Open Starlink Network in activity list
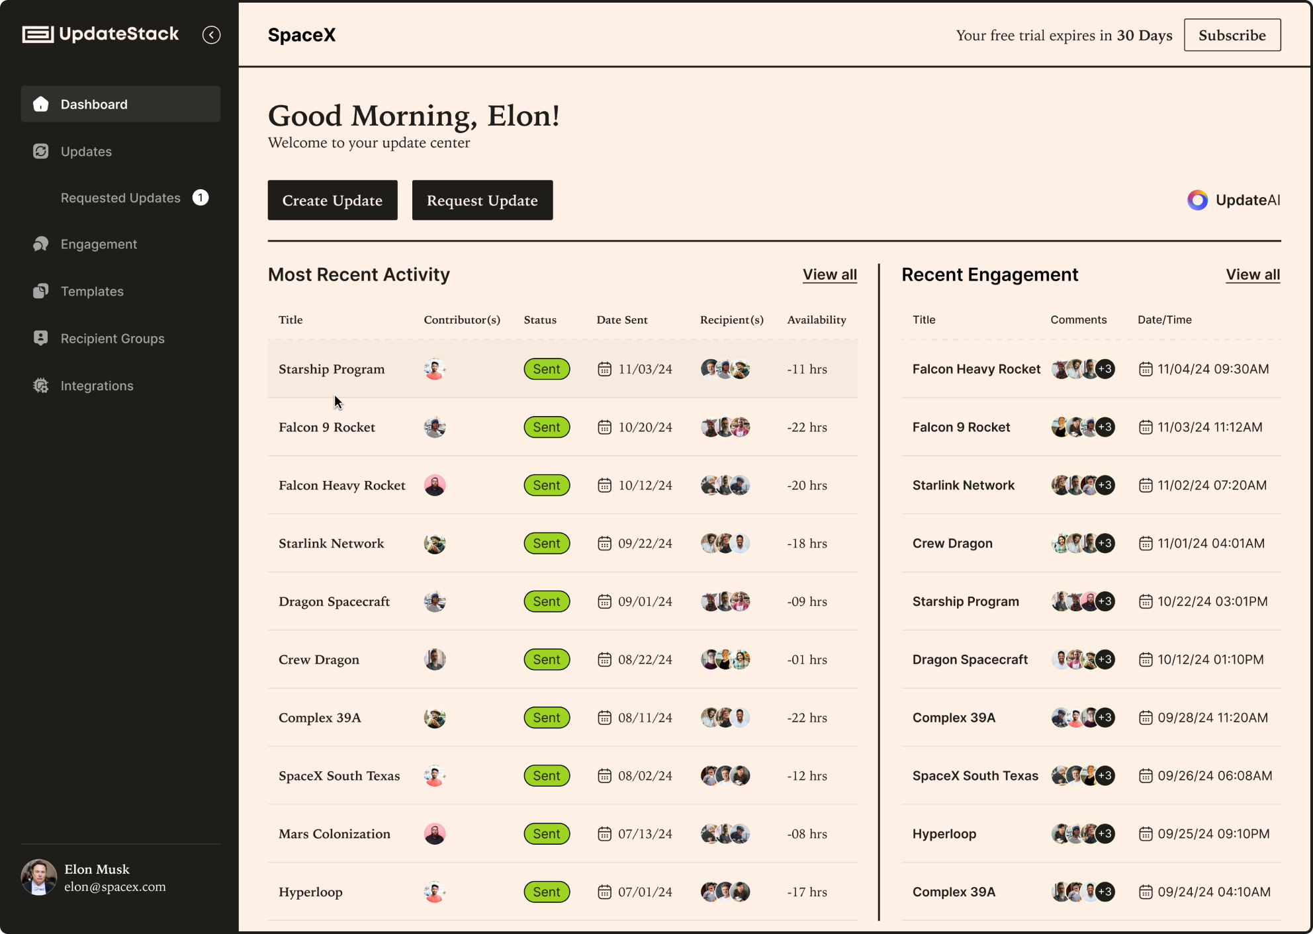This screenshot has height=934, width=1313. coord(563,544)
